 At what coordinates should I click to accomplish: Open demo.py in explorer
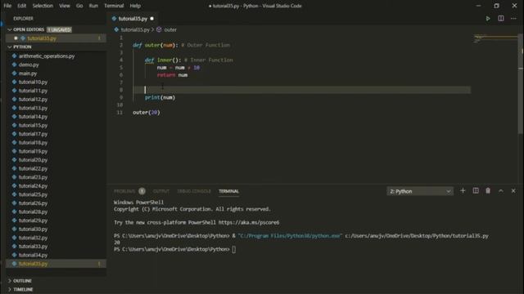29,65
